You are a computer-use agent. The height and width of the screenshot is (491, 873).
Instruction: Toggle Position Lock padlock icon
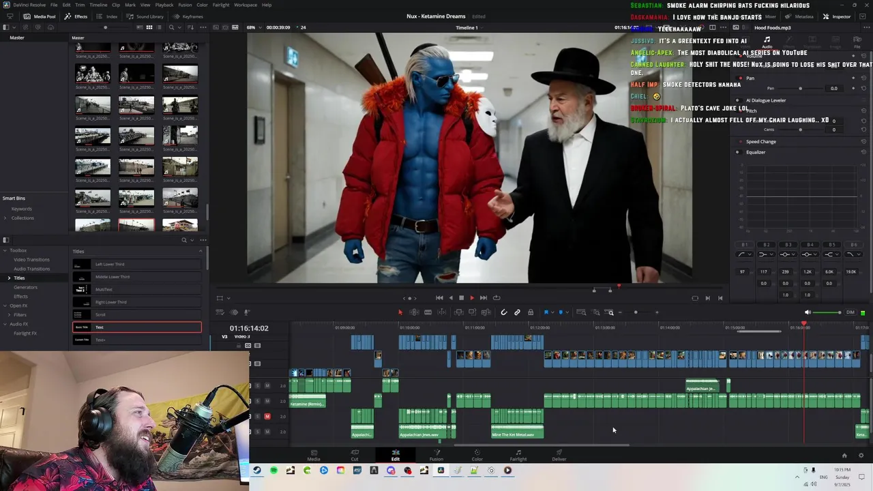tap(531, 312)
